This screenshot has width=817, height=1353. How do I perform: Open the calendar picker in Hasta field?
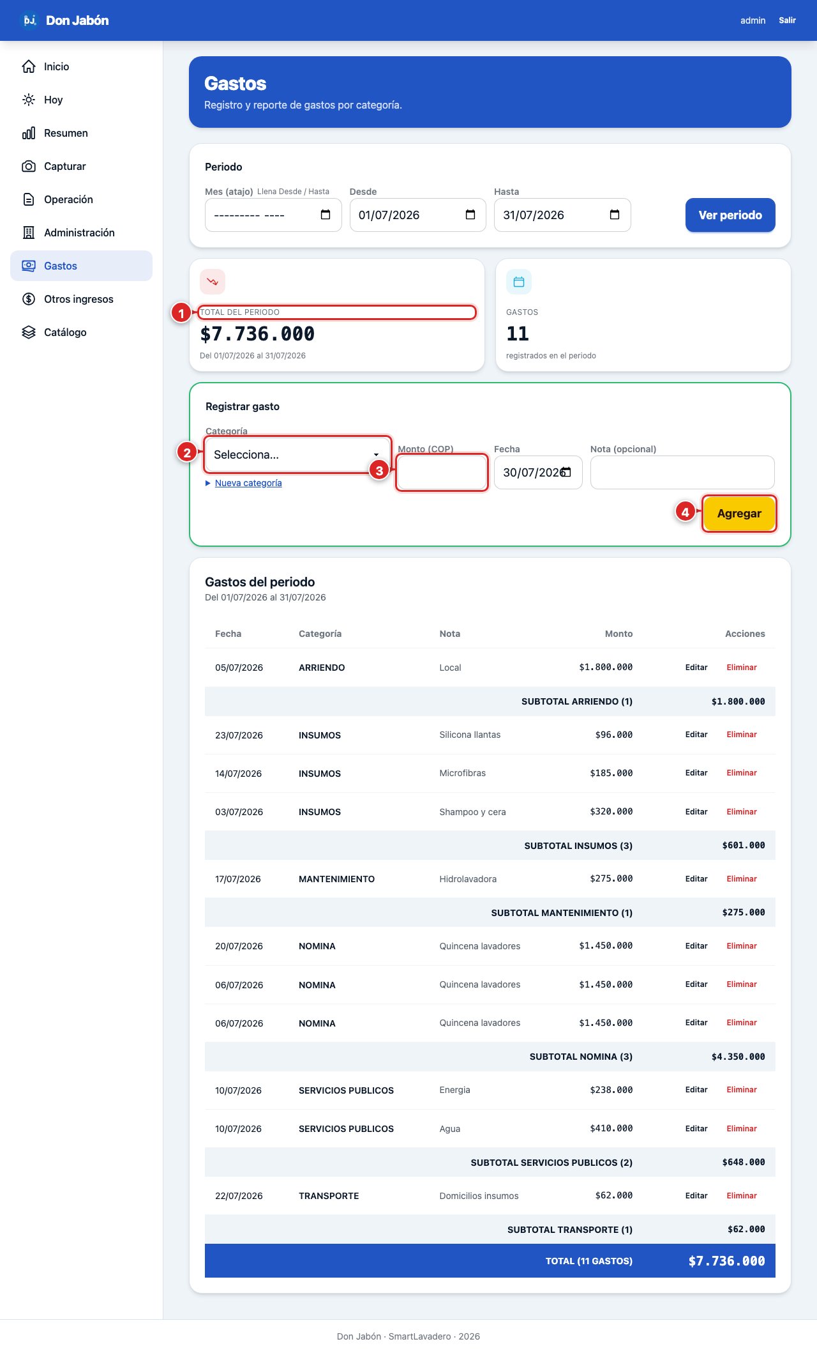[615, 215]
